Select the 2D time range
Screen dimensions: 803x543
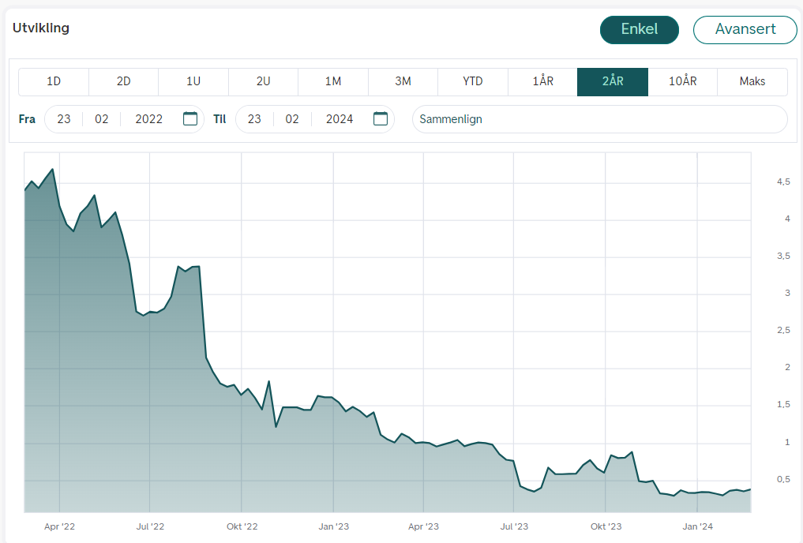[x=123, y=82]
